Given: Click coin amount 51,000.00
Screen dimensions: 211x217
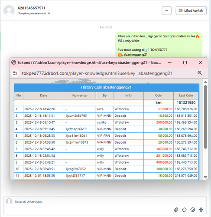Looking at the screenshot, I should click(165, 109).
